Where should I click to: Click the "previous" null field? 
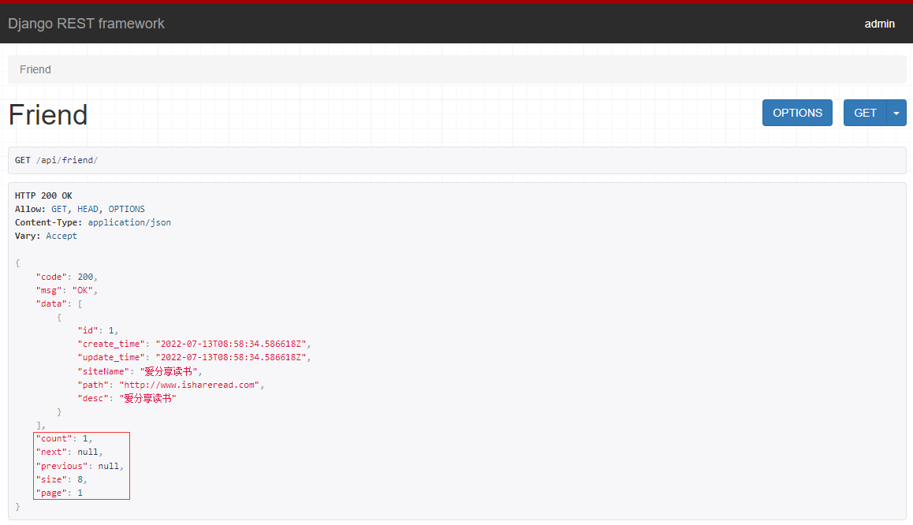pyautogui.click(x=80, y=466)
